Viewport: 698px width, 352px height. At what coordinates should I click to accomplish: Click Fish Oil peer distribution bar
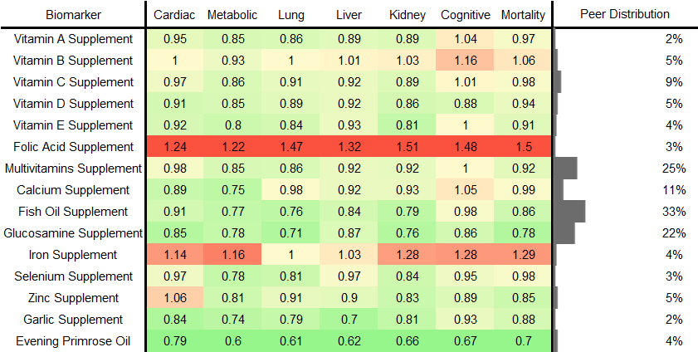569,212
